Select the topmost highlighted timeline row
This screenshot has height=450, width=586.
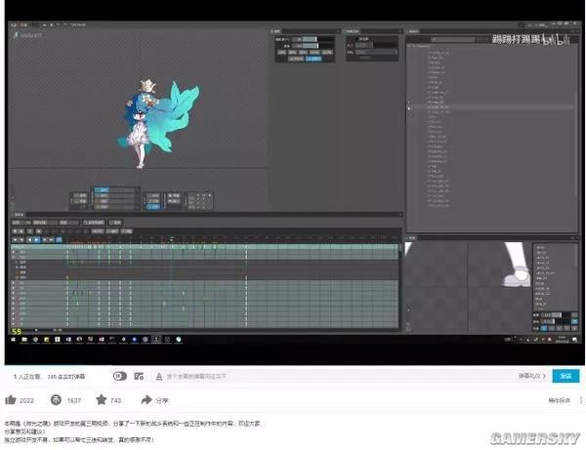[205, 247]
